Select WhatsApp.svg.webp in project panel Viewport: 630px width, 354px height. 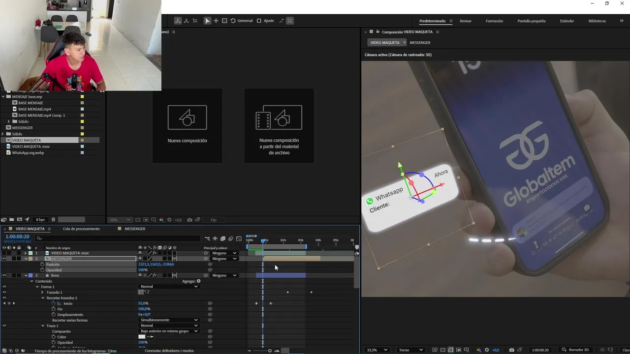[x=28, y=152]
